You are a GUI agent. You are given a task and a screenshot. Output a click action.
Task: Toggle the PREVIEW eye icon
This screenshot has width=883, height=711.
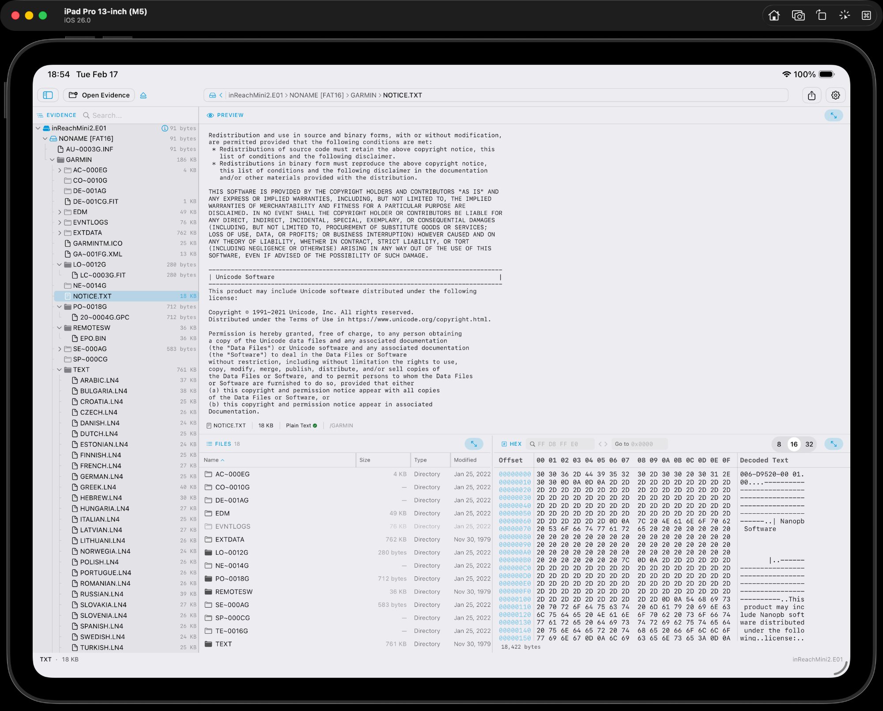click(210, 115)
